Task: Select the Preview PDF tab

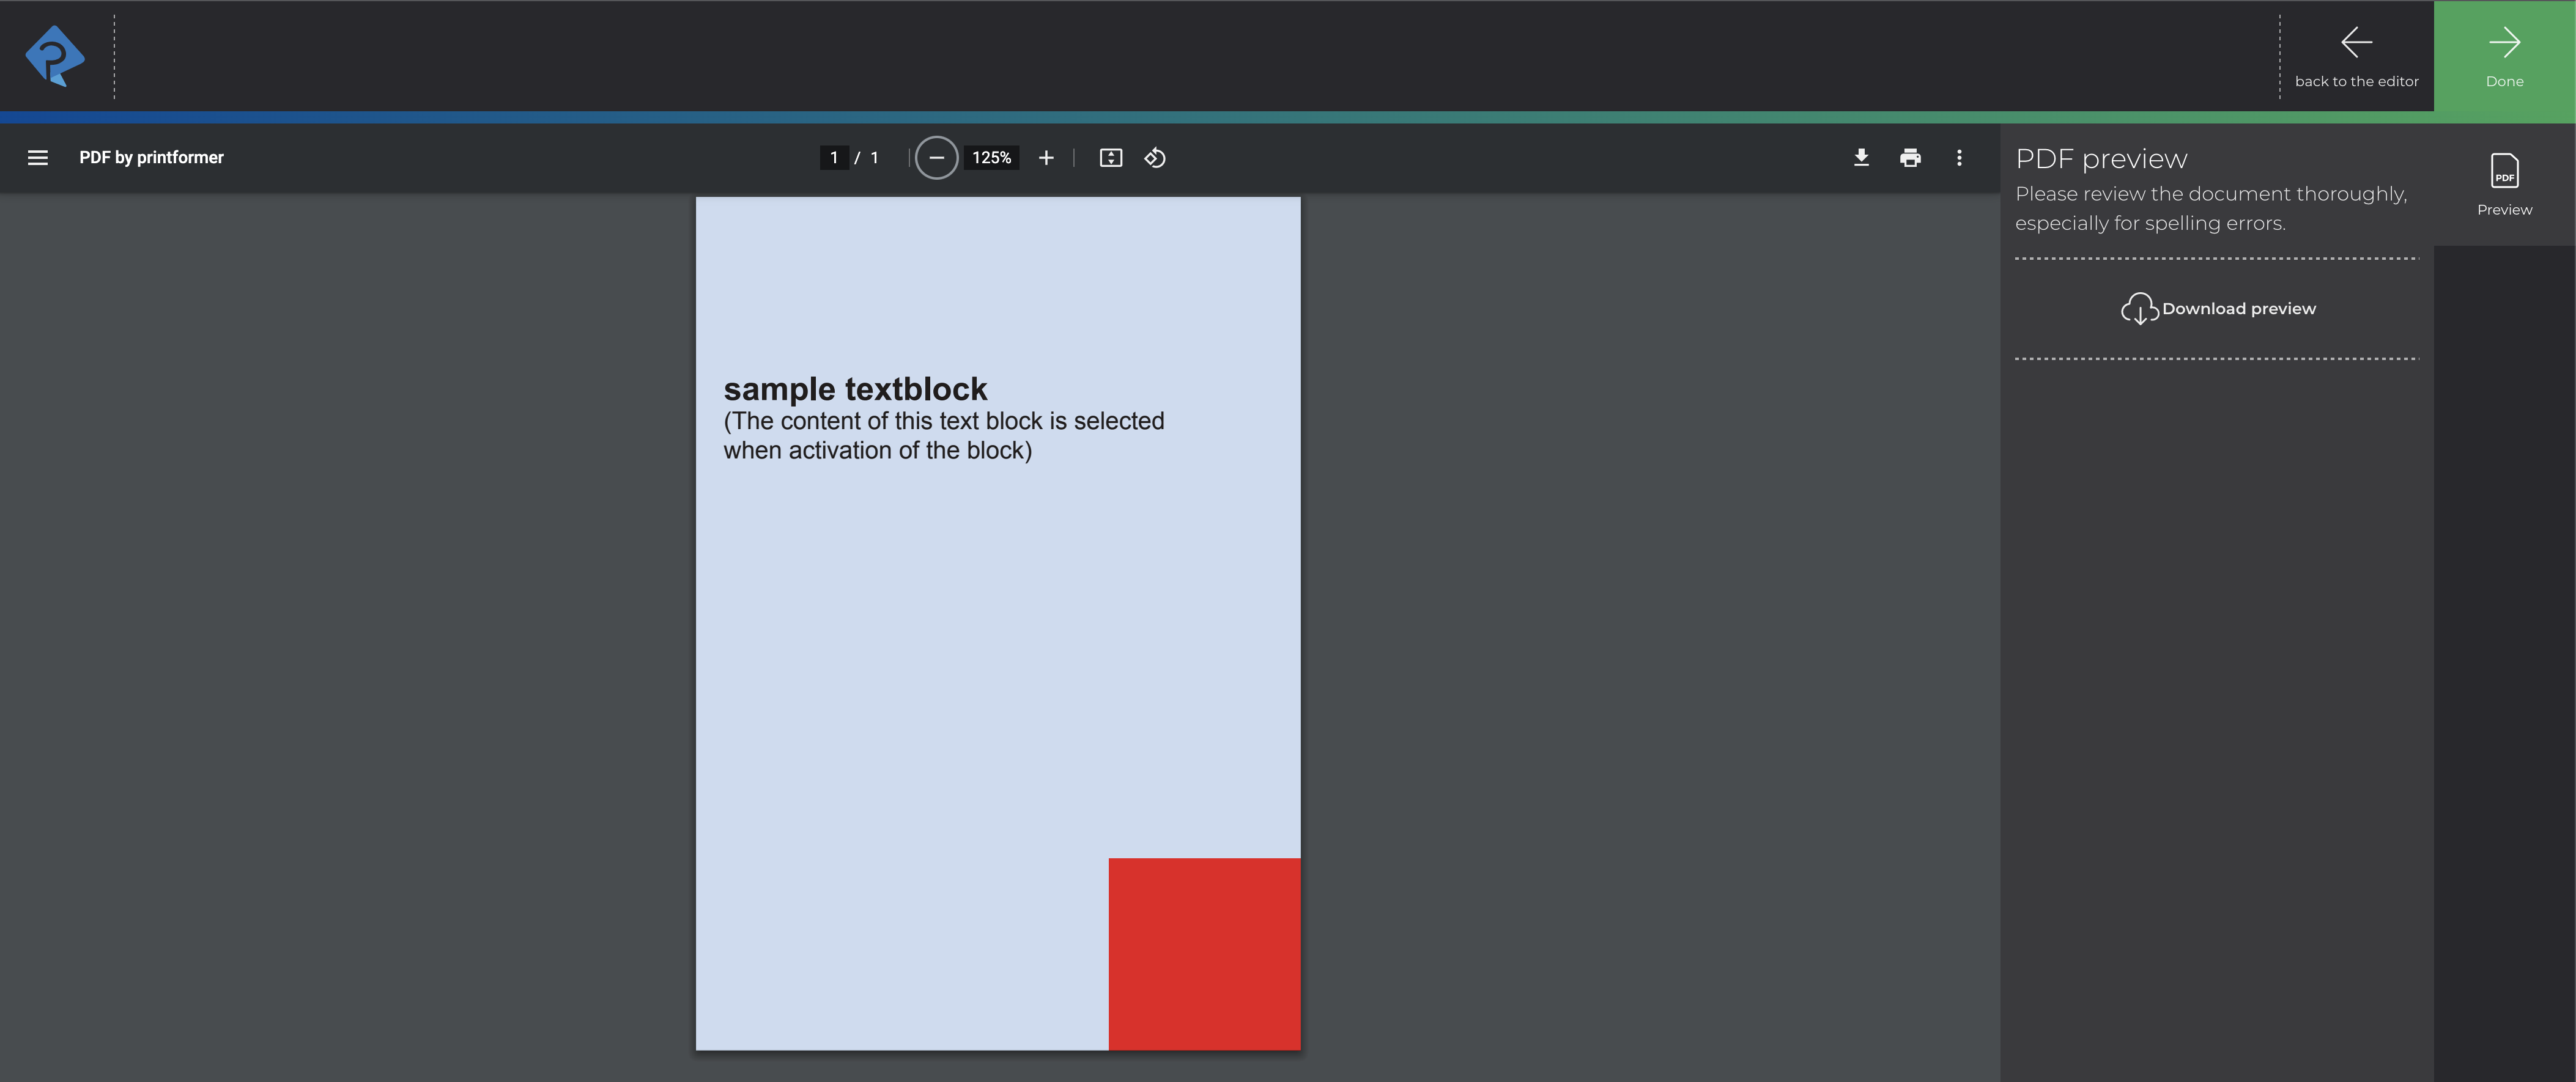Action: click(2504, 185)
